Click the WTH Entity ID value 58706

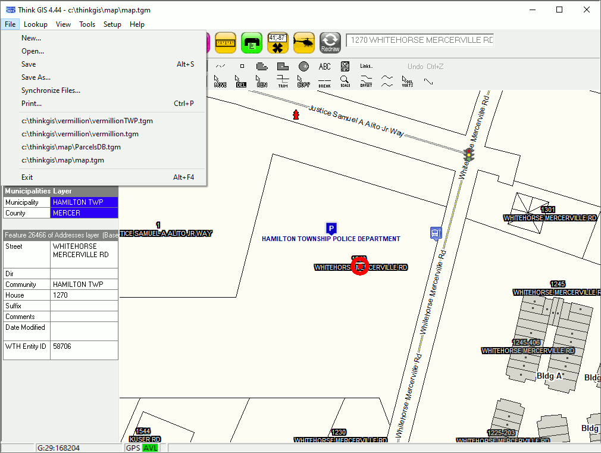pos(84,350)
